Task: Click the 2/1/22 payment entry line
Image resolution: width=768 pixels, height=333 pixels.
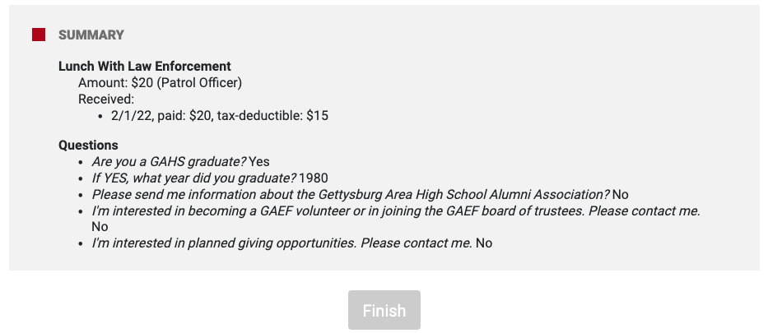Action: (x=220, y=116)
